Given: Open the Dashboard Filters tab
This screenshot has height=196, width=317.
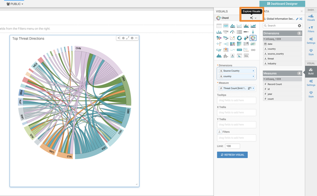Looking at the screenshot, I should (311, 29).
